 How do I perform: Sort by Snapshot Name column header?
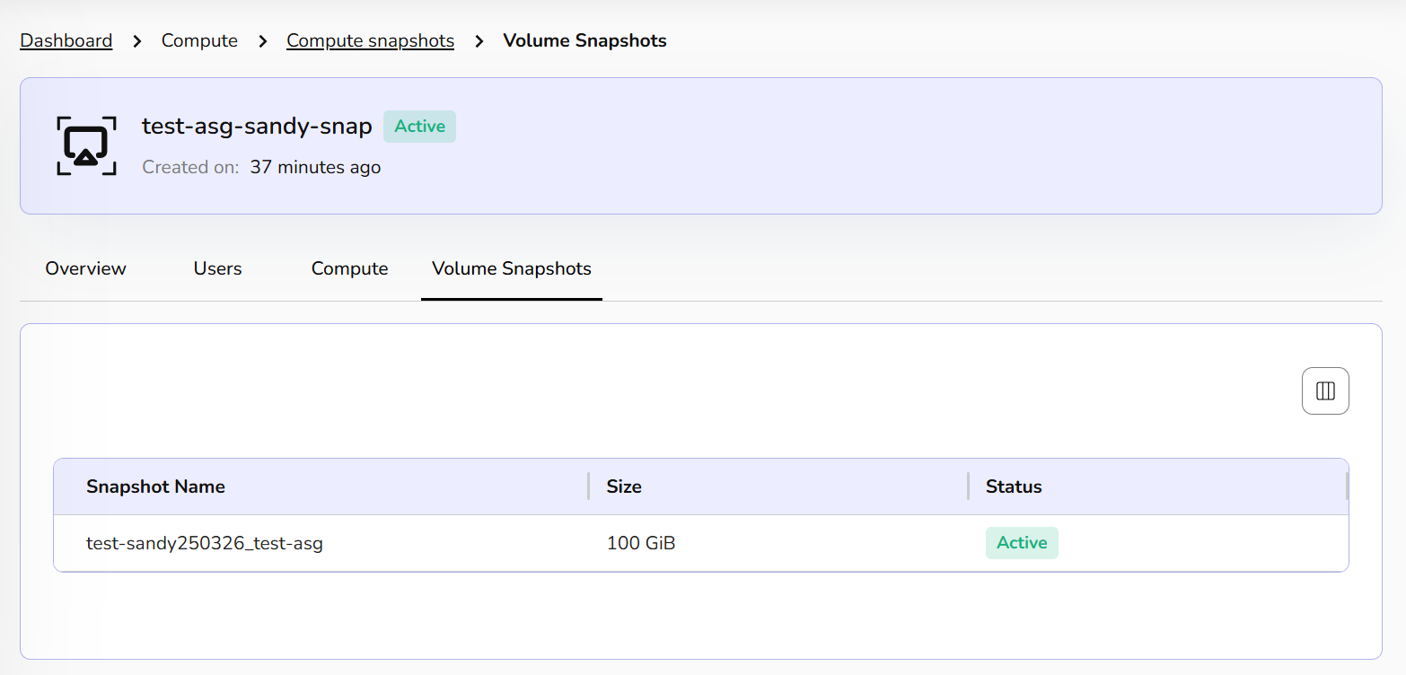(155, 487)
